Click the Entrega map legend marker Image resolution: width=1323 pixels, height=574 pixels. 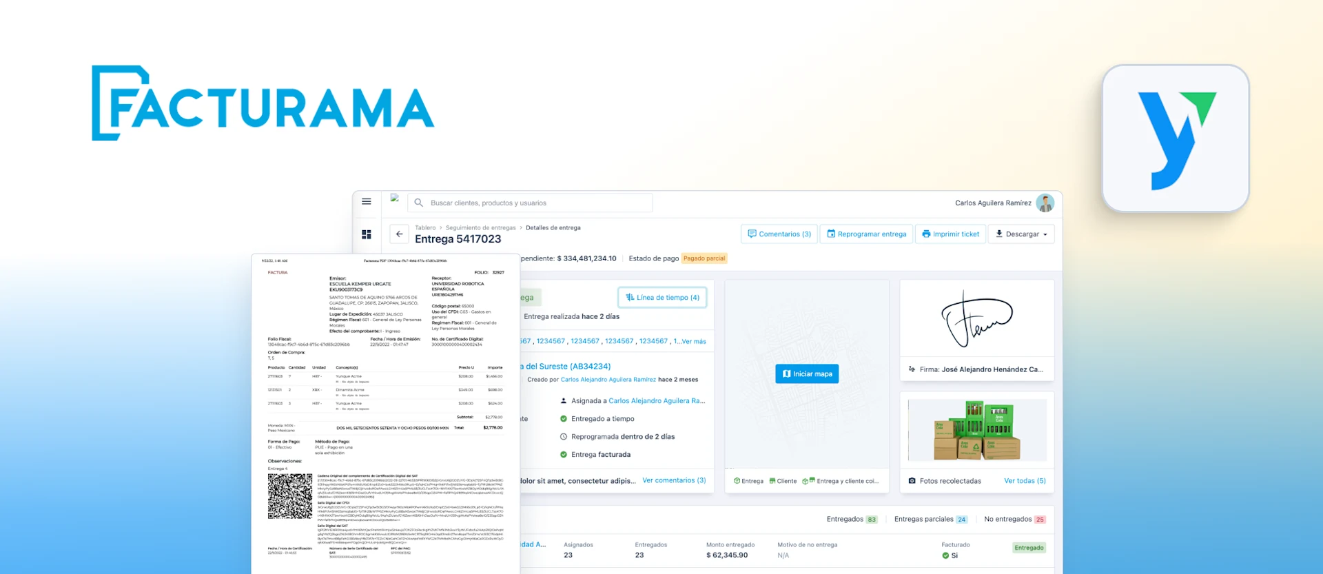click(737, 481)
